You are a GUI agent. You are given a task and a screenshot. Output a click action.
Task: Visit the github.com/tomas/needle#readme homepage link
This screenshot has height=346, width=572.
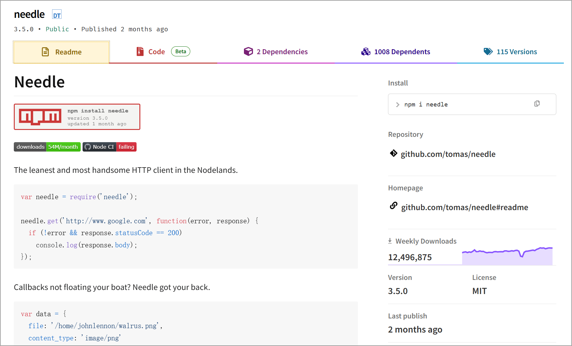click(x=465, y=207)
